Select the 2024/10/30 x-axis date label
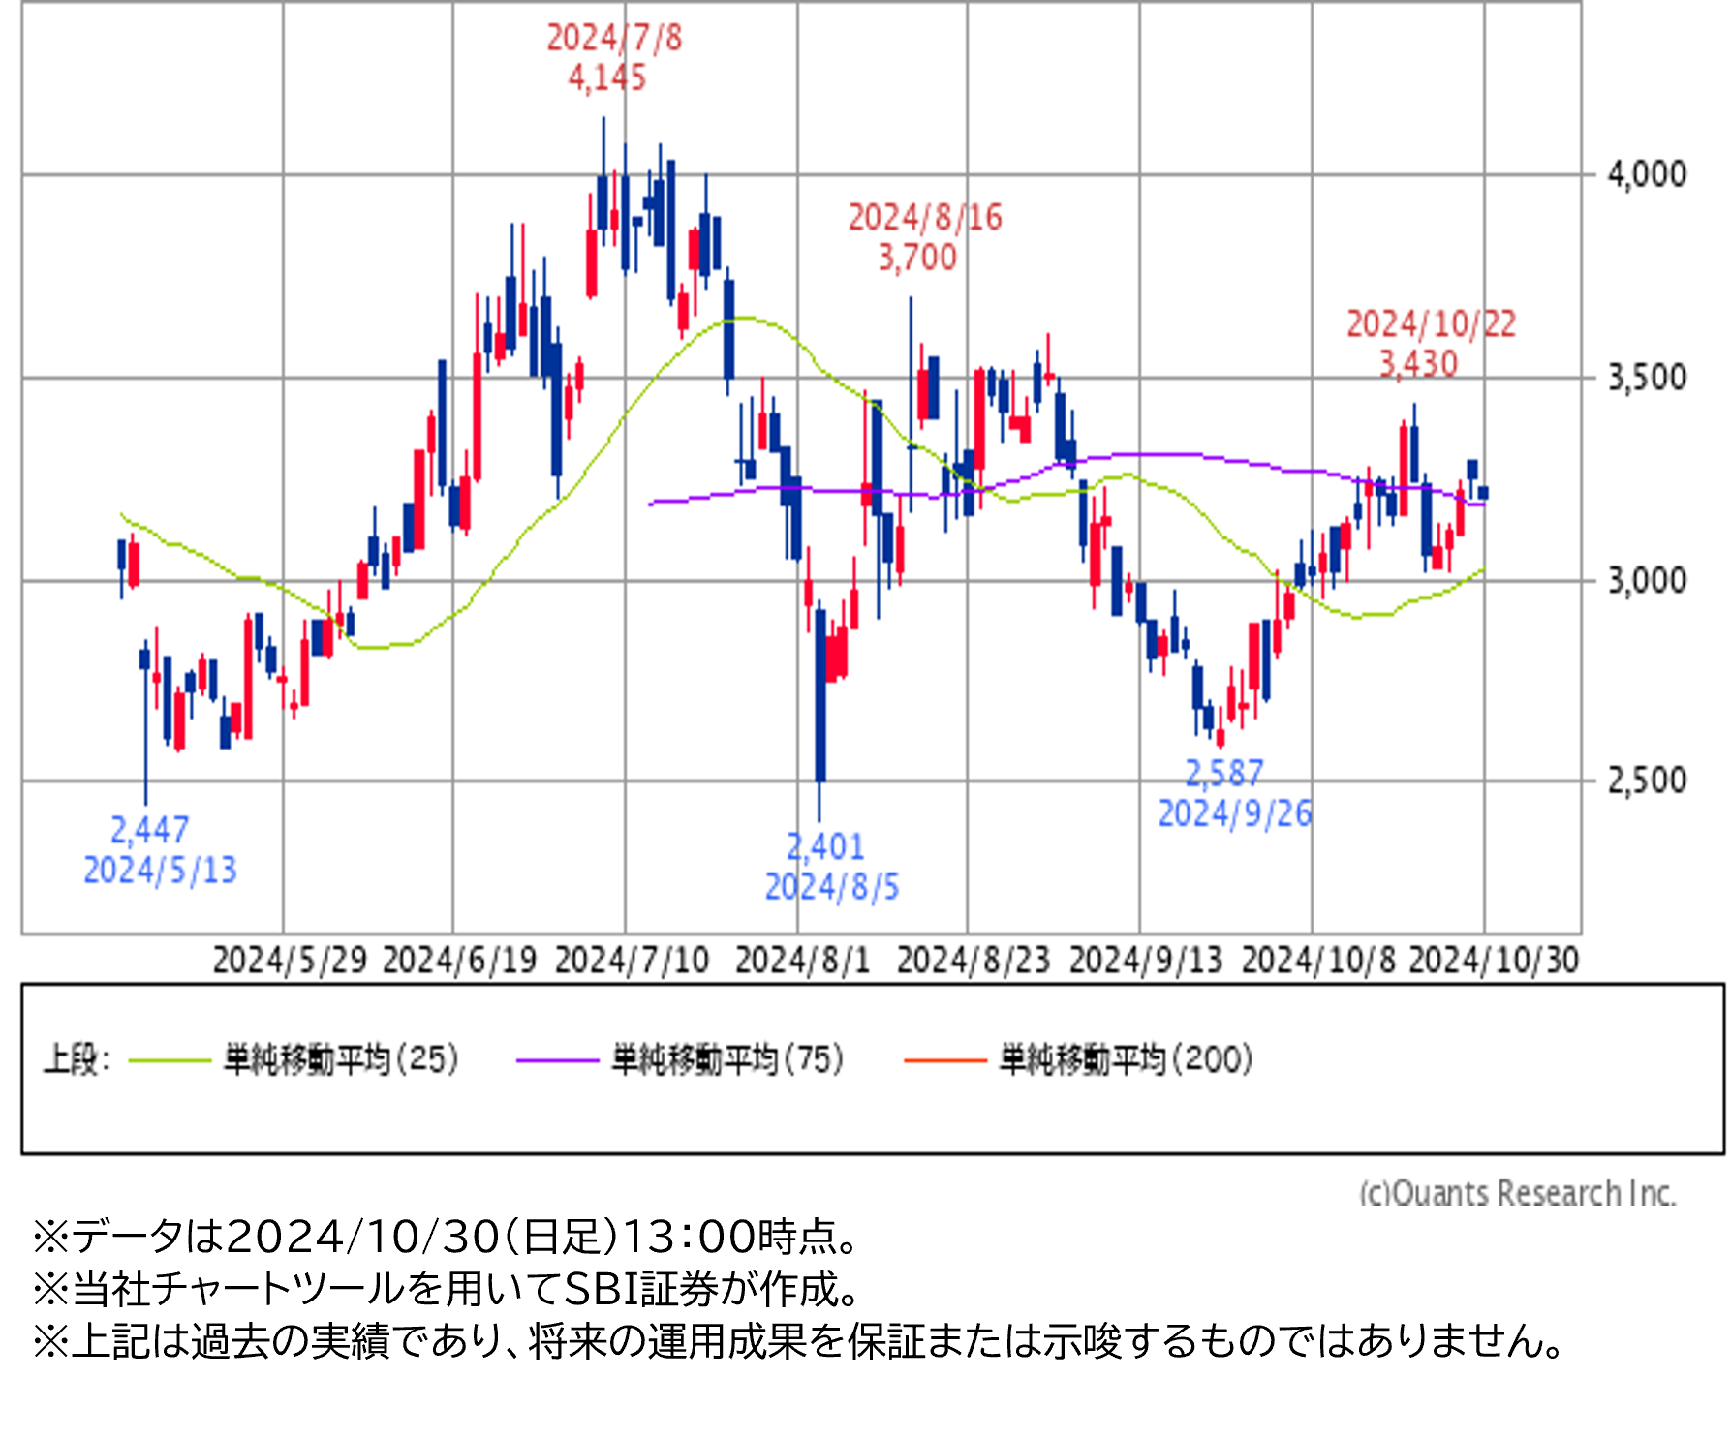This screenshot has height=1439, width=1731. click(1493, 961)
